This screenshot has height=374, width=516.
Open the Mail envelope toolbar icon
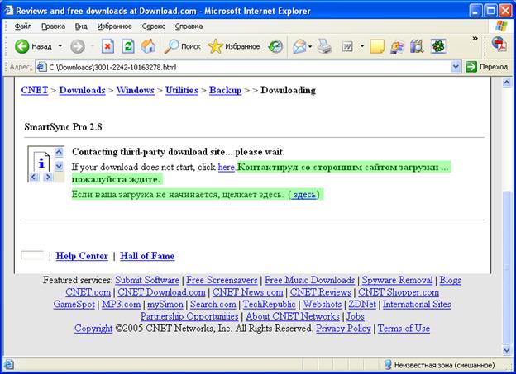tap(299, 47)
